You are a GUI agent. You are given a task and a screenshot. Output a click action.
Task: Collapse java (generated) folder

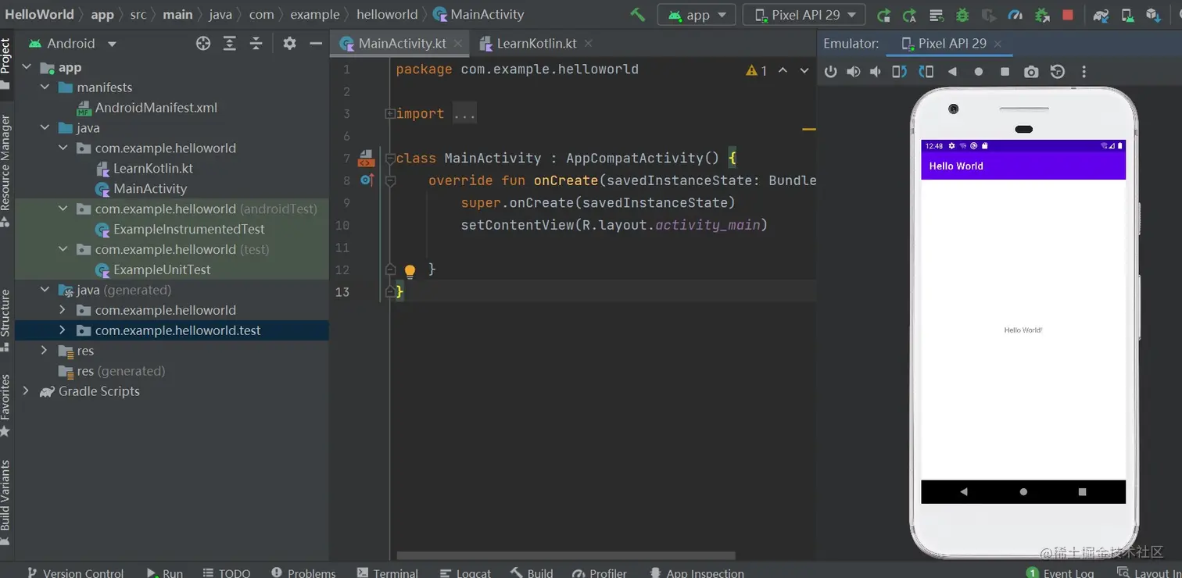(45, 290)
